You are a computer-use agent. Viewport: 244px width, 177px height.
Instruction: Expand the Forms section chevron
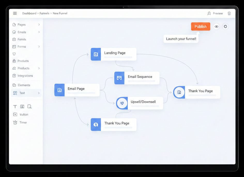coord(39,47)
